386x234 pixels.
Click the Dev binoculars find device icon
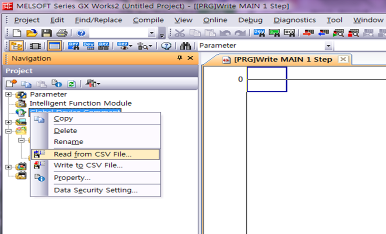point(259,33)
